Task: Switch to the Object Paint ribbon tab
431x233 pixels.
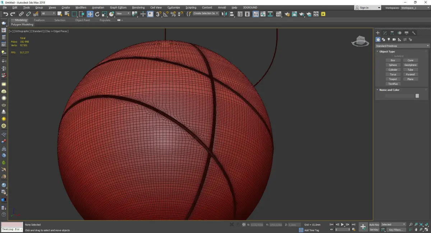Action: 82,20
